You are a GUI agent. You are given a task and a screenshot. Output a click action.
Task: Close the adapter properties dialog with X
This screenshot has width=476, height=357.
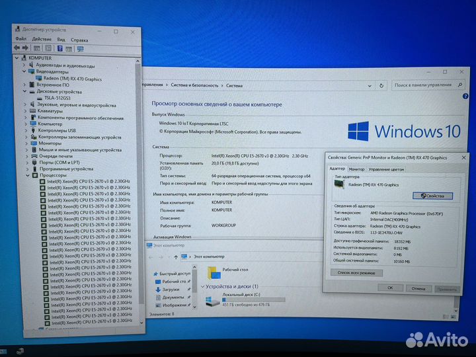click(x=463, y=157)
